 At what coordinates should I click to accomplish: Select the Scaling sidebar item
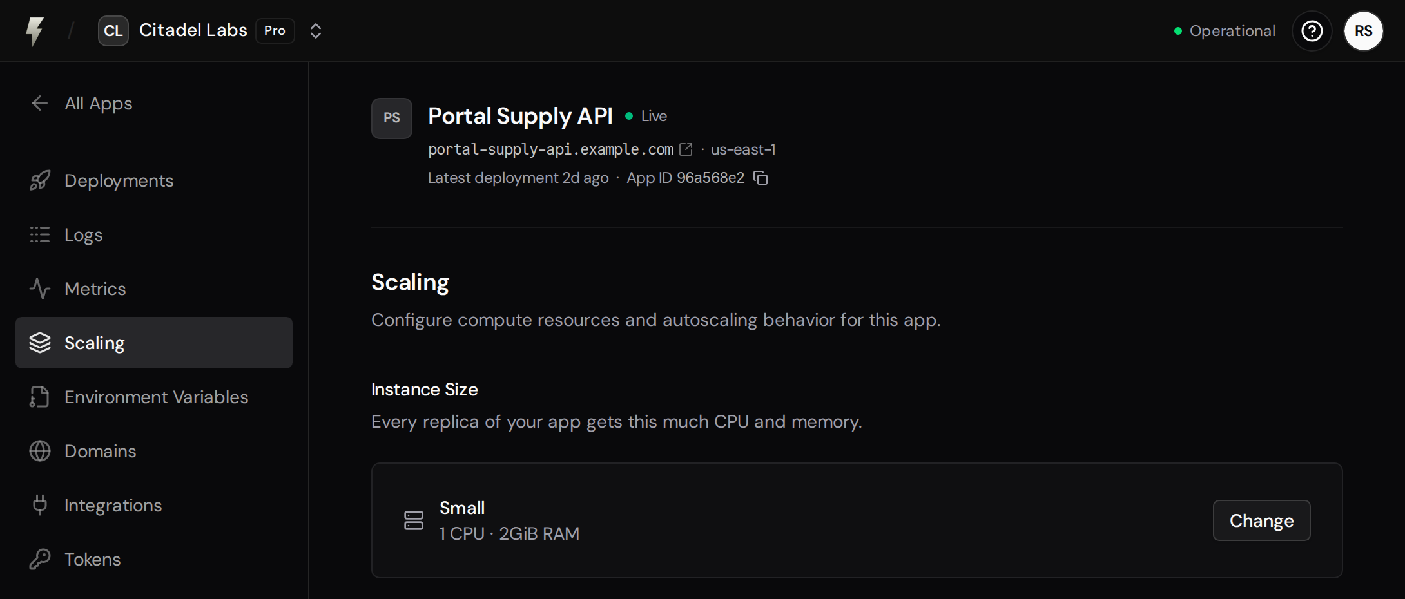pyautogui.click(x=154, y=343)
